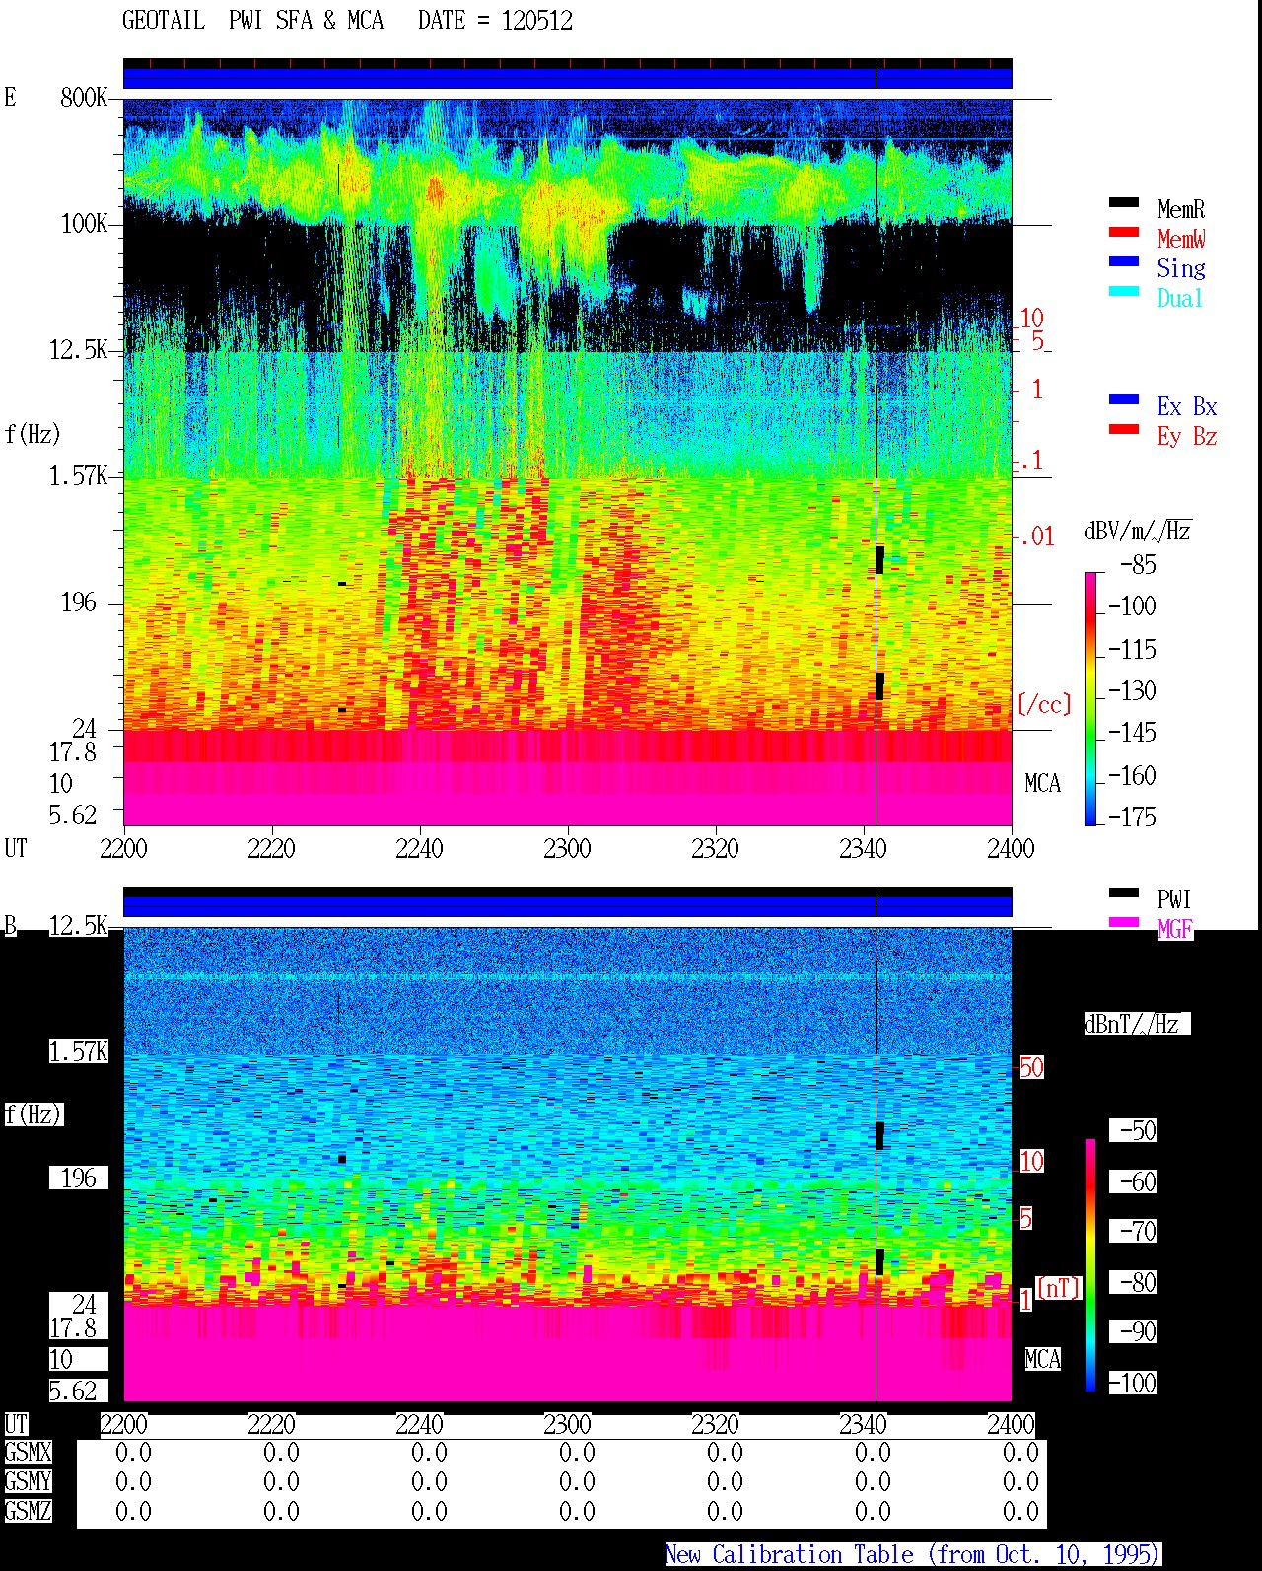Click the New Calibration Table note

[912, 1555]
